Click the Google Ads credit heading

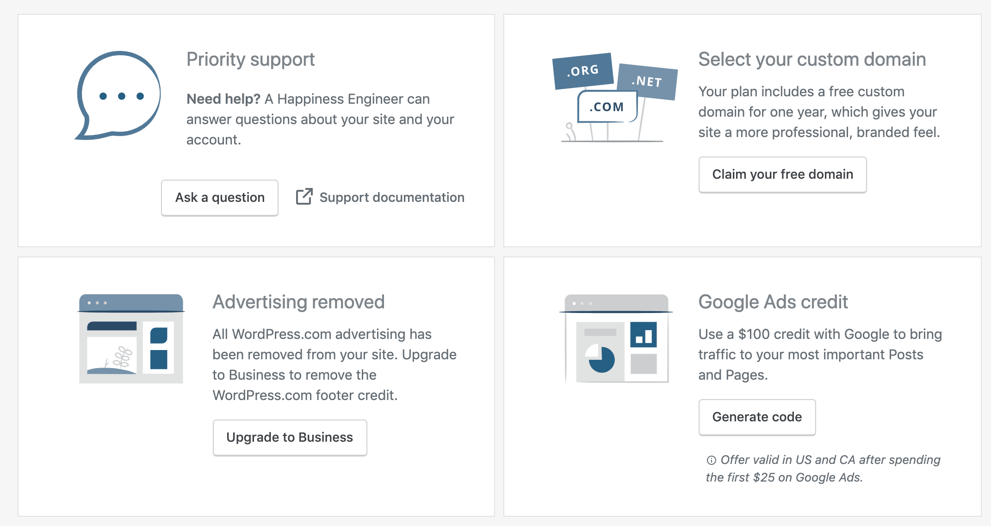(x=773, y=302)
